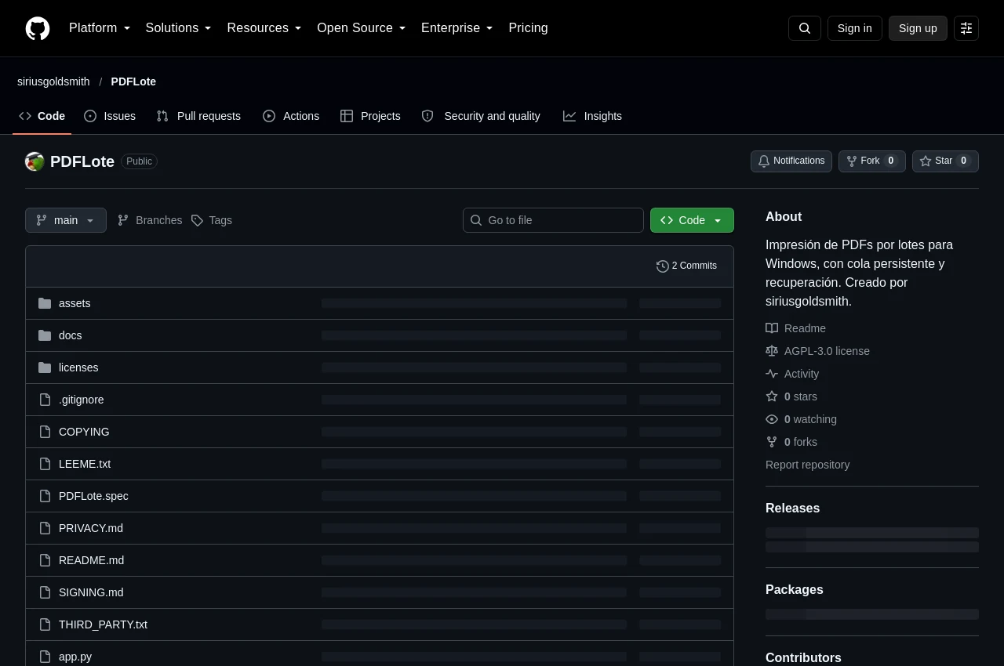Switch to the Actions tab
Screen dimensions: 1004x666
coord(291,116)
